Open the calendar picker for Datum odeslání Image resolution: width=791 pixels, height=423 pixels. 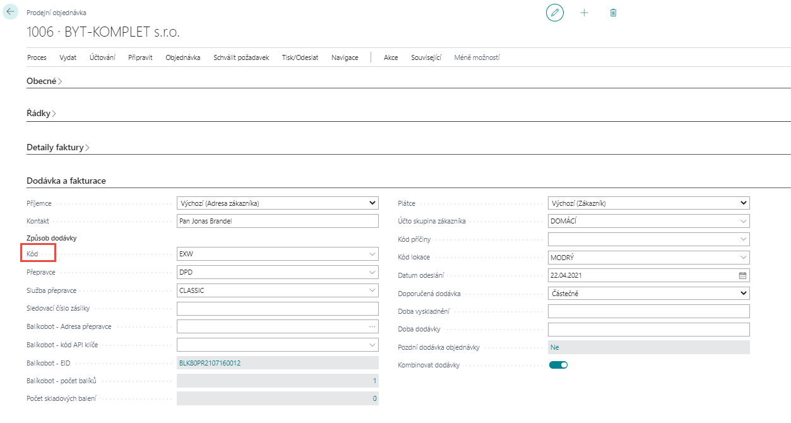742,276
